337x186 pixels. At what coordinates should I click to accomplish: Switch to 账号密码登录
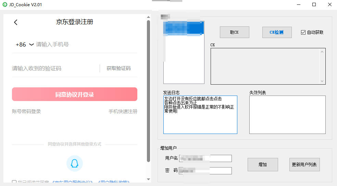click(x=26, y=111)
